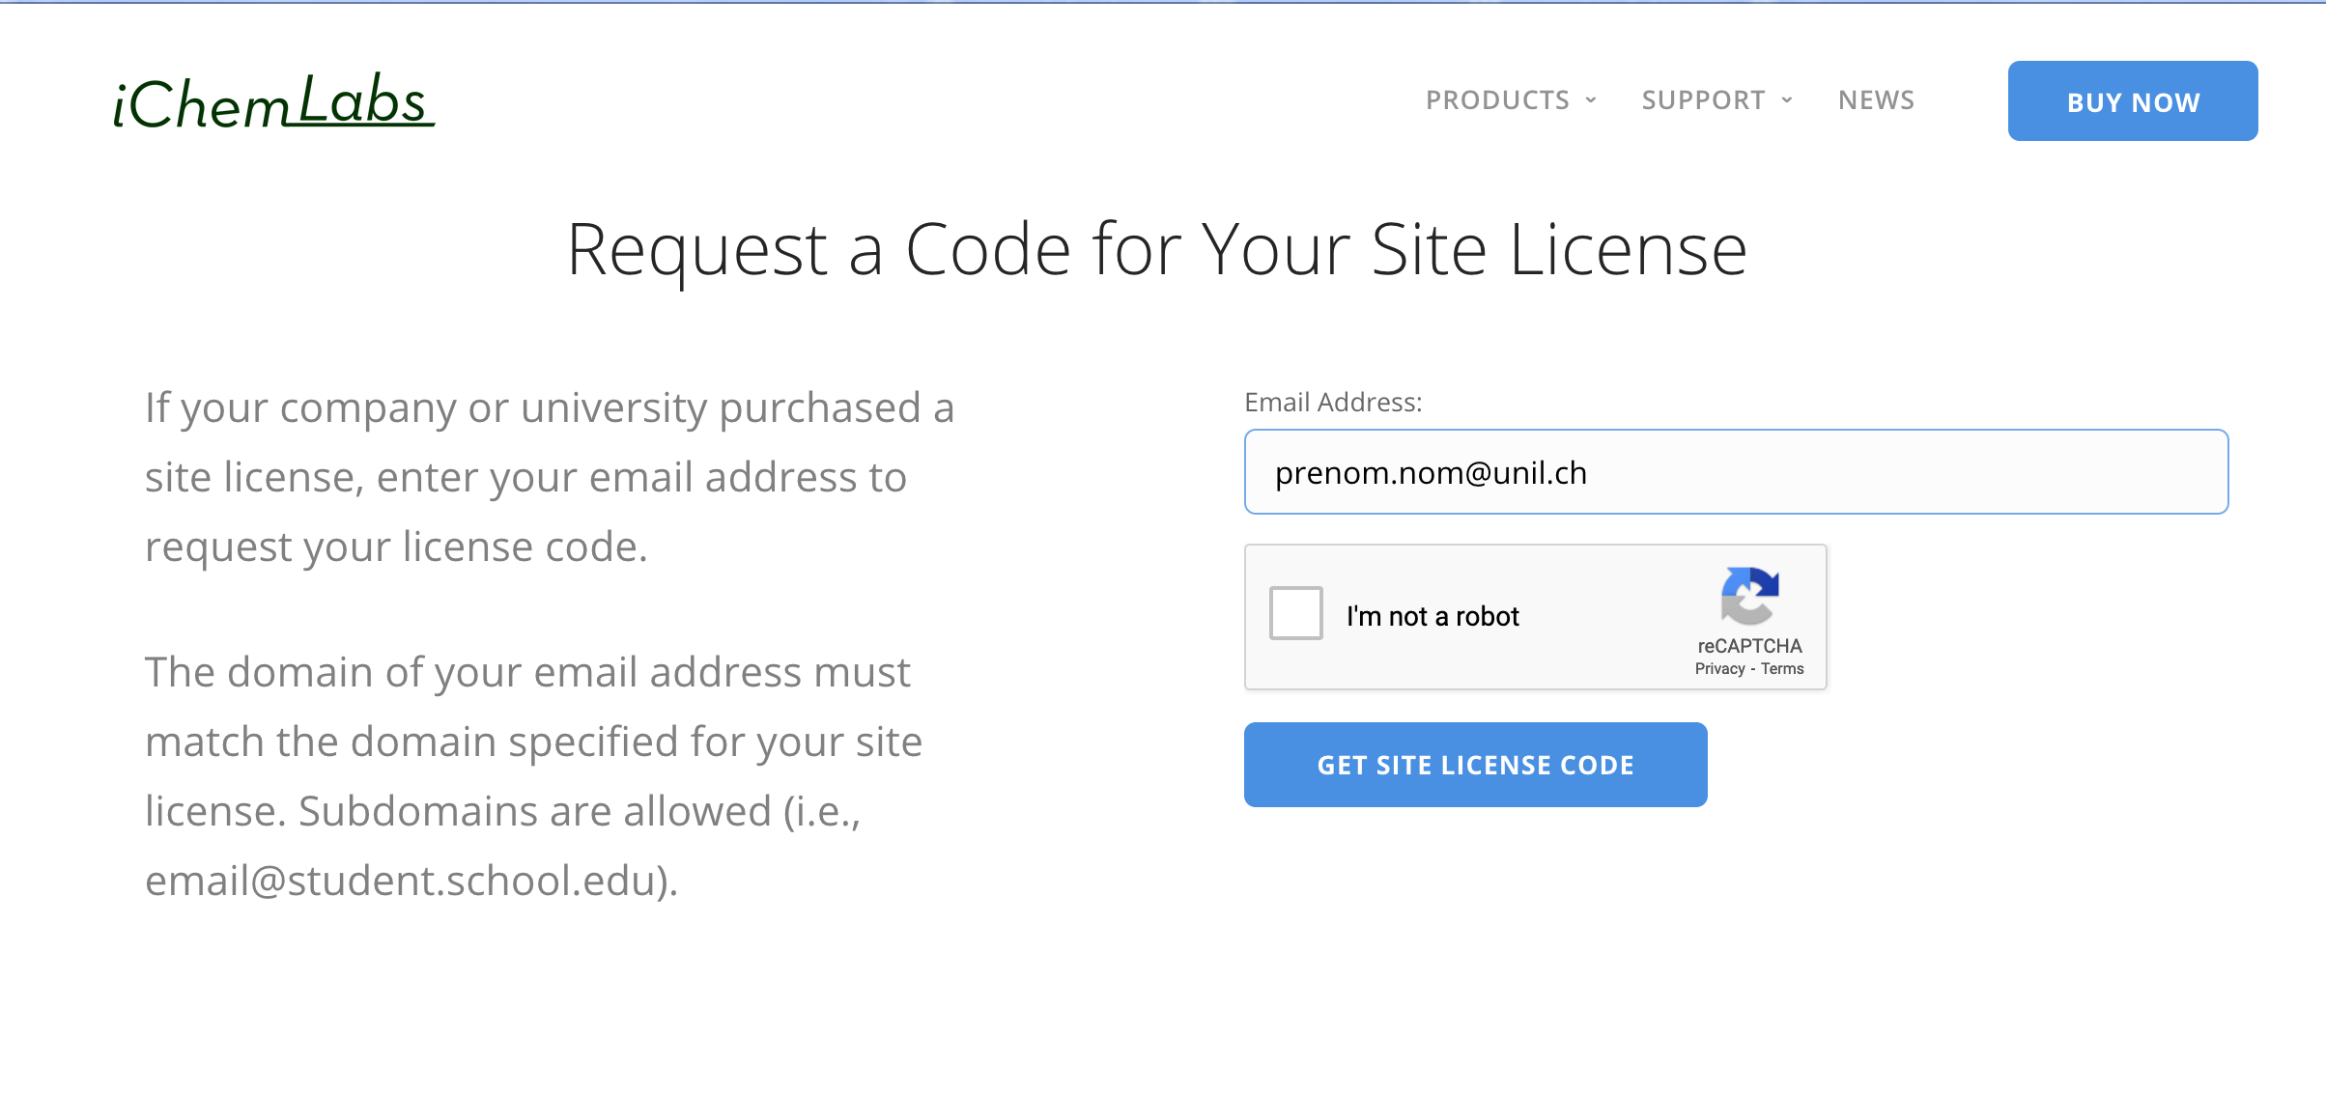Click the reCAPTCHA logo icon
Viewport: 2326px width, 1093px height.
pyautogui.click(x=1749, y=596)
